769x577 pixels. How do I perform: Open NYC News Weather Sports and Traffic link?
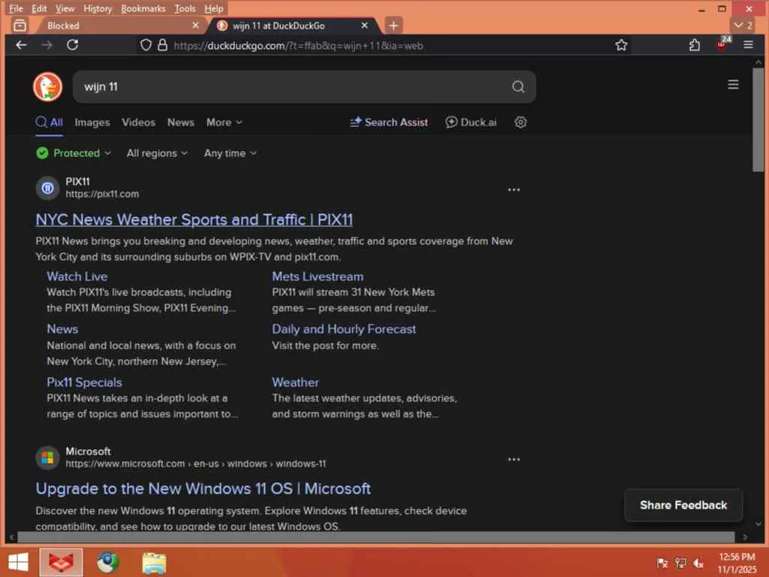[x=195, y=219]
